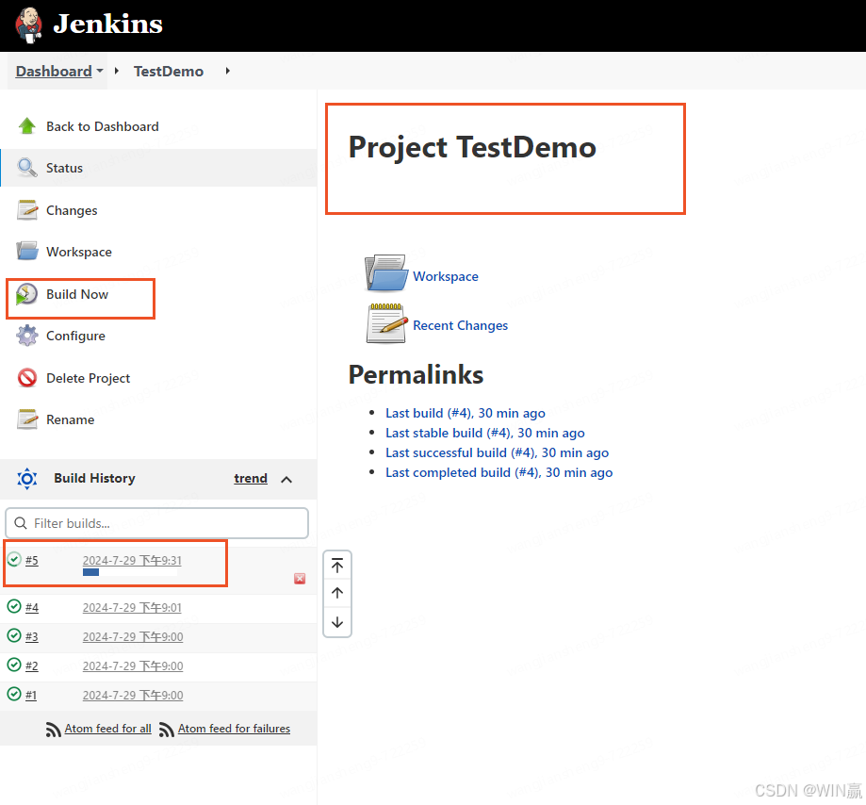Choose Delete Project in sidebar
Viewport: 866px width, 805px height.
[89, 379]
